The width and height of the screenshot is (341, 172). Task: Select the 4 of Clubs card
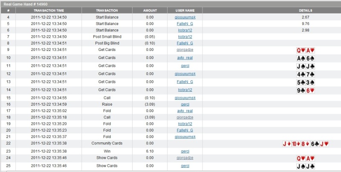pyautogui.click(x=301, y=74)
